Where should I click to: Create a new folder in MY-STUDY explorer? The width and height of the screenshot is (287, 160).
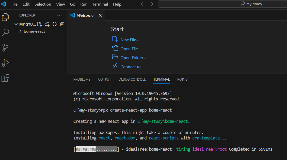click(47, 24)
